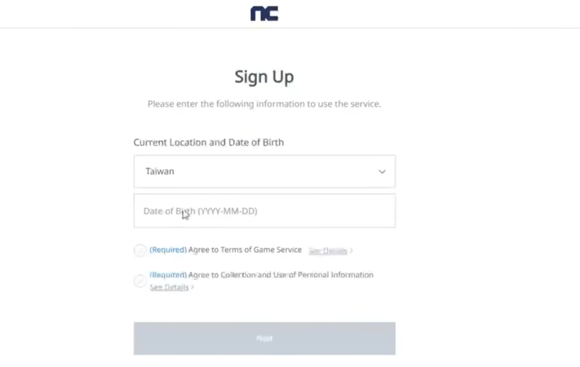This screenshot has width=580, height=367.
Task: Click the Required tag for Game Service terms
Action: tap(168, 250)
